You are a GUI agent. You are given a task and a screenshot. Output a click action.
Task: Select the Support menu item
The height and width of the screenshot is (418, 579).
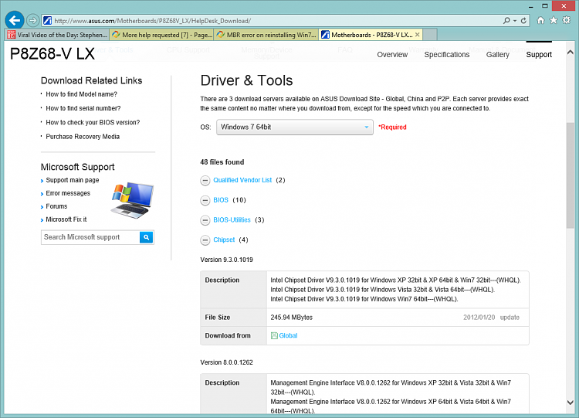(x=539, y=55)
